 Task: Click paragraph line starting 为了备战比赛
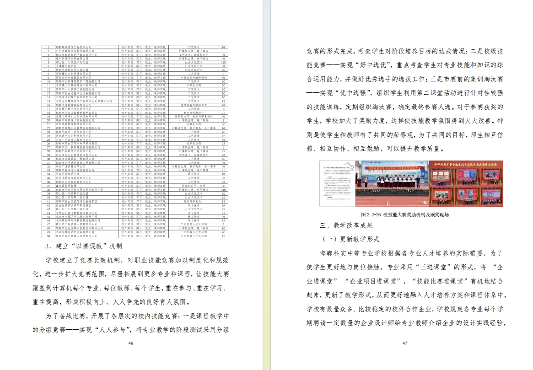click(x=137, y=316)
